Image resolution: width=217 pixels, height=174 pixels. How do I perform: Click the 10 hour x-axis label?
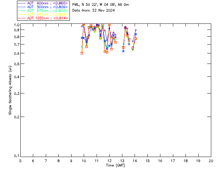(x=84, y=161)
